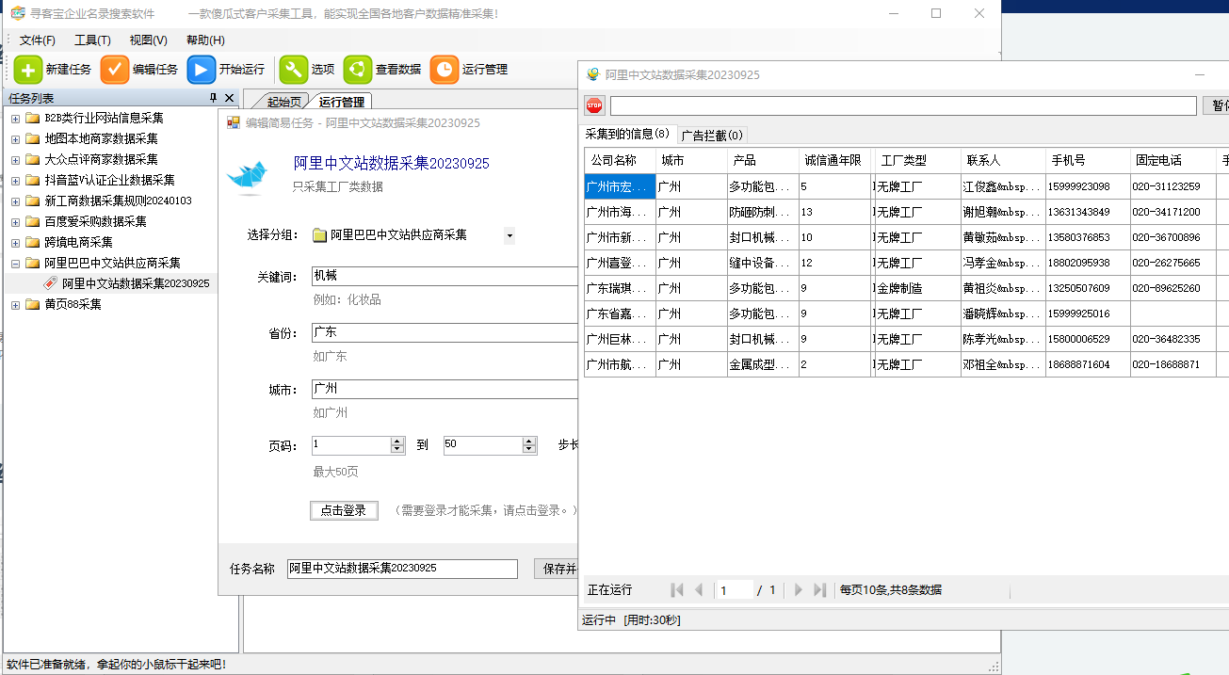Expand 地图本地商家数据采集 node
The width and height of the screenshot is (1229, 675).
click(15, 139)
